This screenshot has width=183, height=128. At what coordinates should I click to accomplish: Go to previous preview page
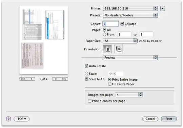(x=31, y=79)
